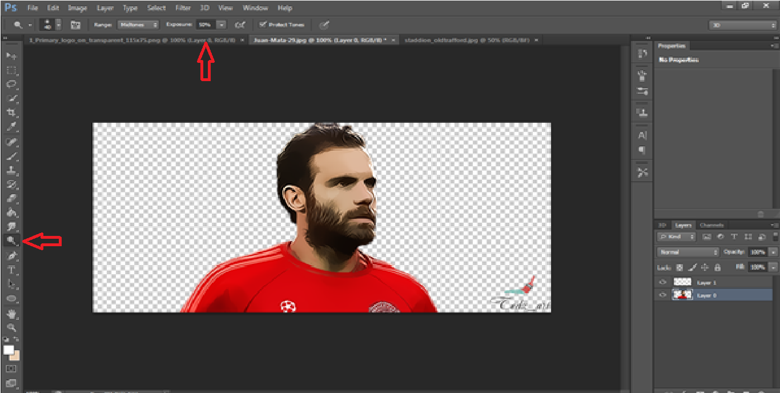Filter layers by adjustment type
This screenshot has width=780, height=393.
pyautogui.click(x=720, y=236)
